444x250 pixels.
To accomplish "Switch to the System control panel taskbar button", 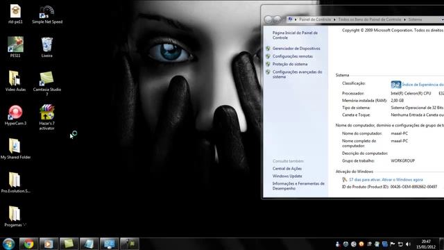I will pyautogui.click(x=110, y=244).
